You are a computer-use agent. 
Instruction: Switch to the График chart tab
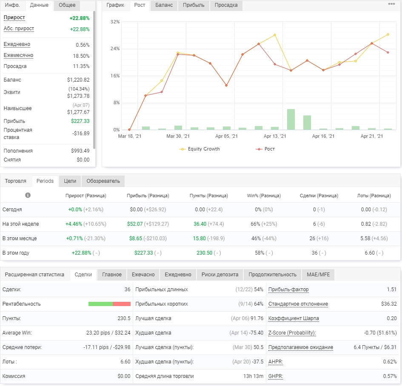tap(115, 5)
